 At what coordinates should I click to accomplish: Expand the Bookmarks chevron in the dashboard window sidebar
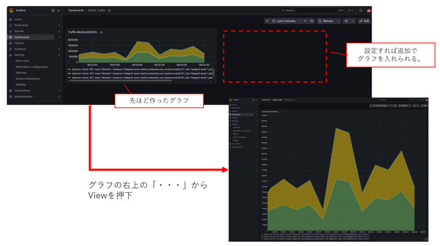59,25
